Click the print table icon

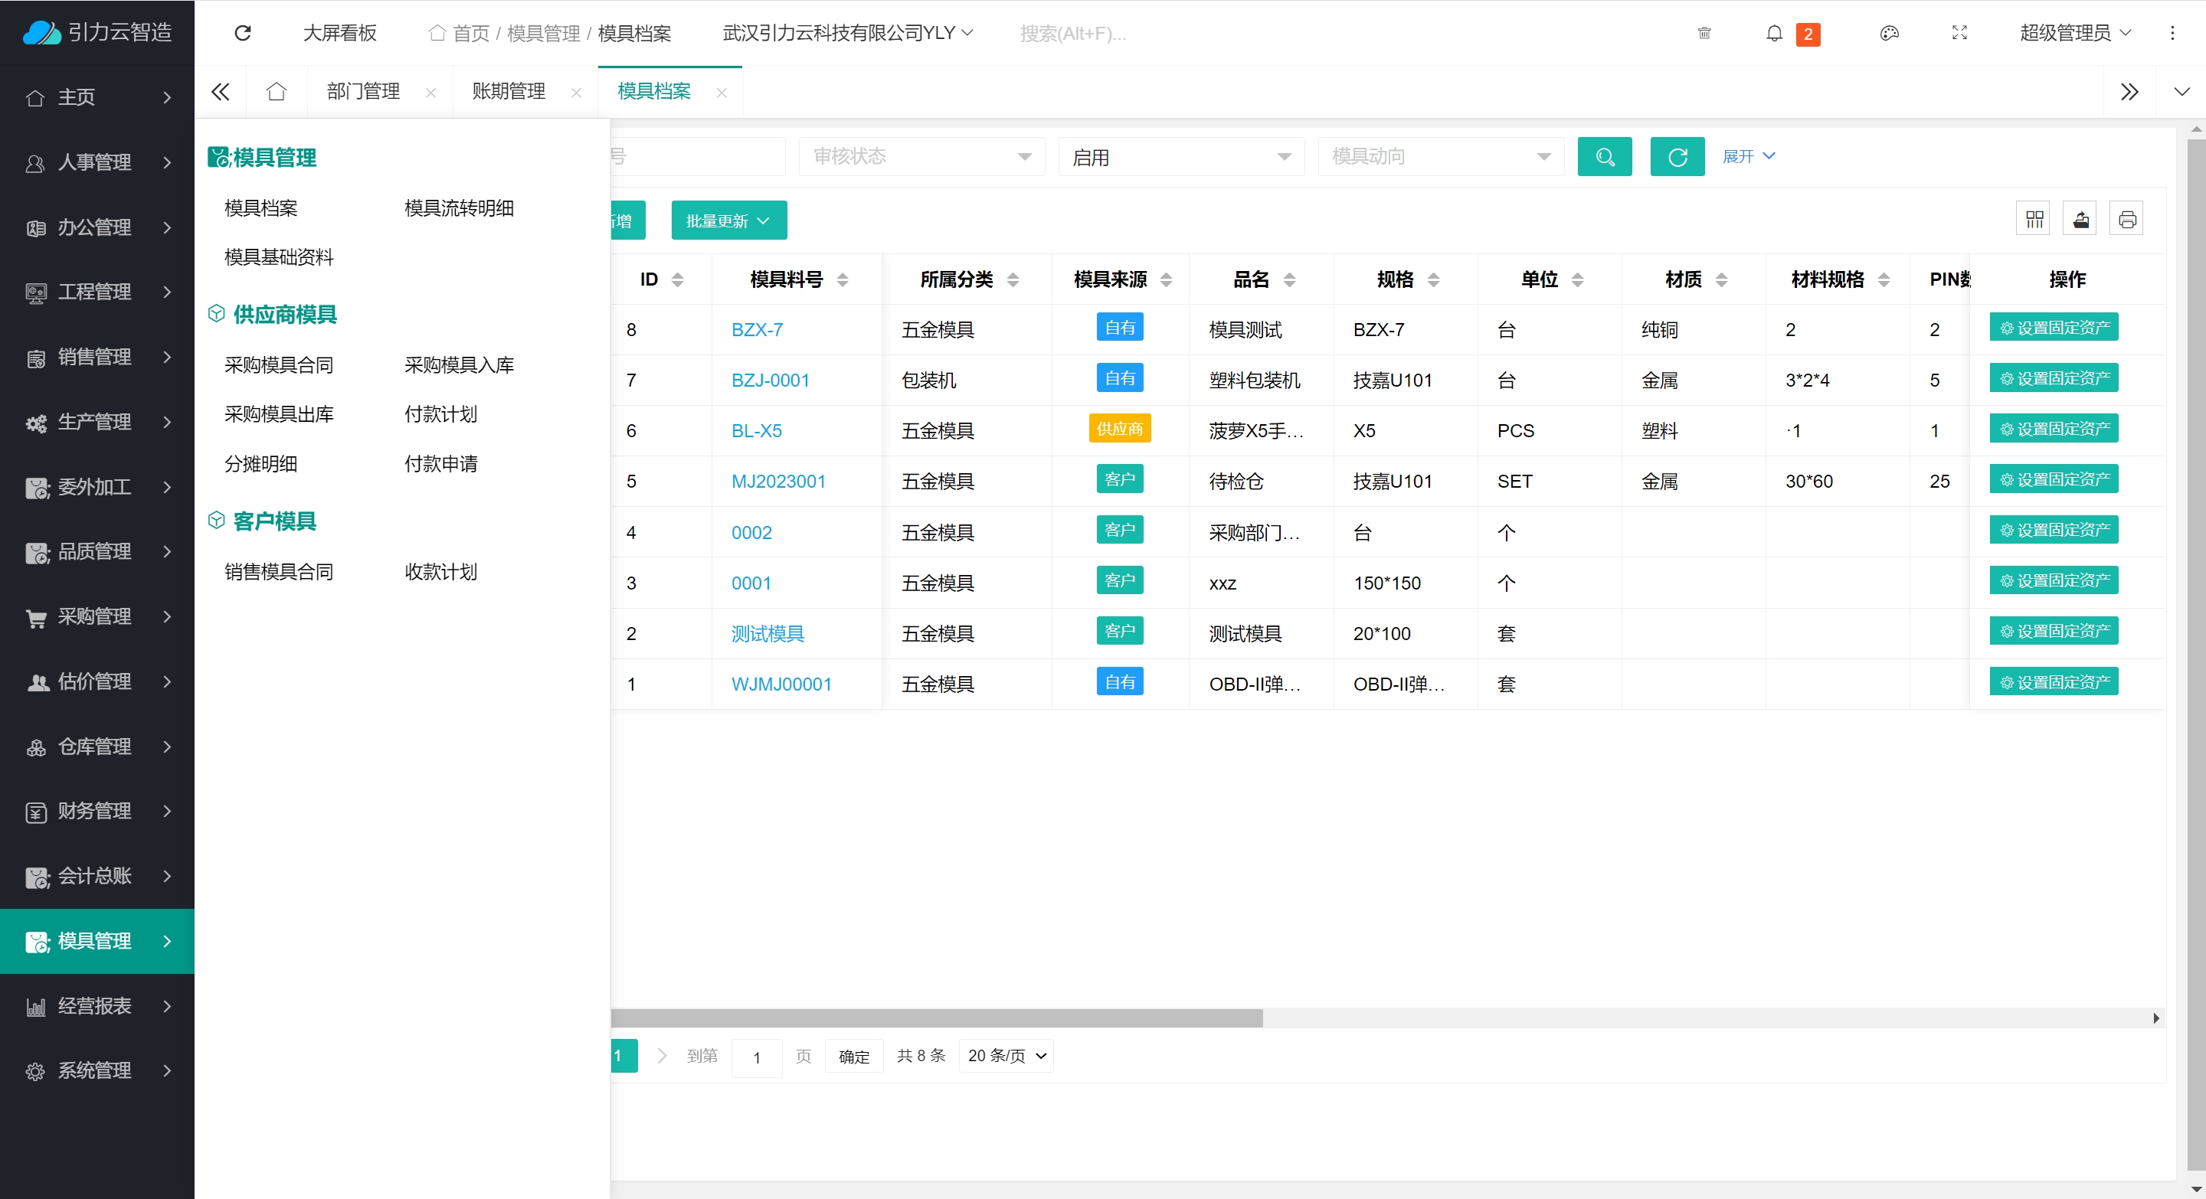click(2126, 220)
